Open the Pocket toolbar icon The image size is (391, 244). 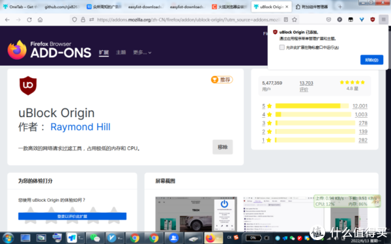[x=328, y=20]
